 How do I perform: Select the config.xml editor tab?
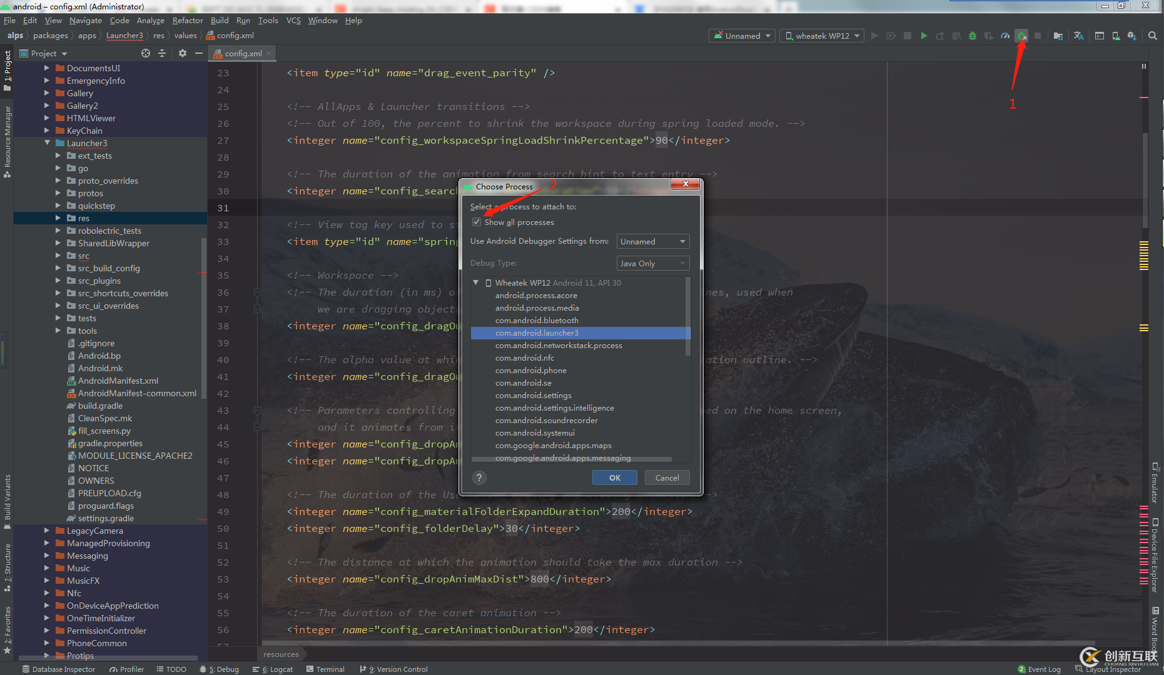pyautogui.click(x=243, y=53)
